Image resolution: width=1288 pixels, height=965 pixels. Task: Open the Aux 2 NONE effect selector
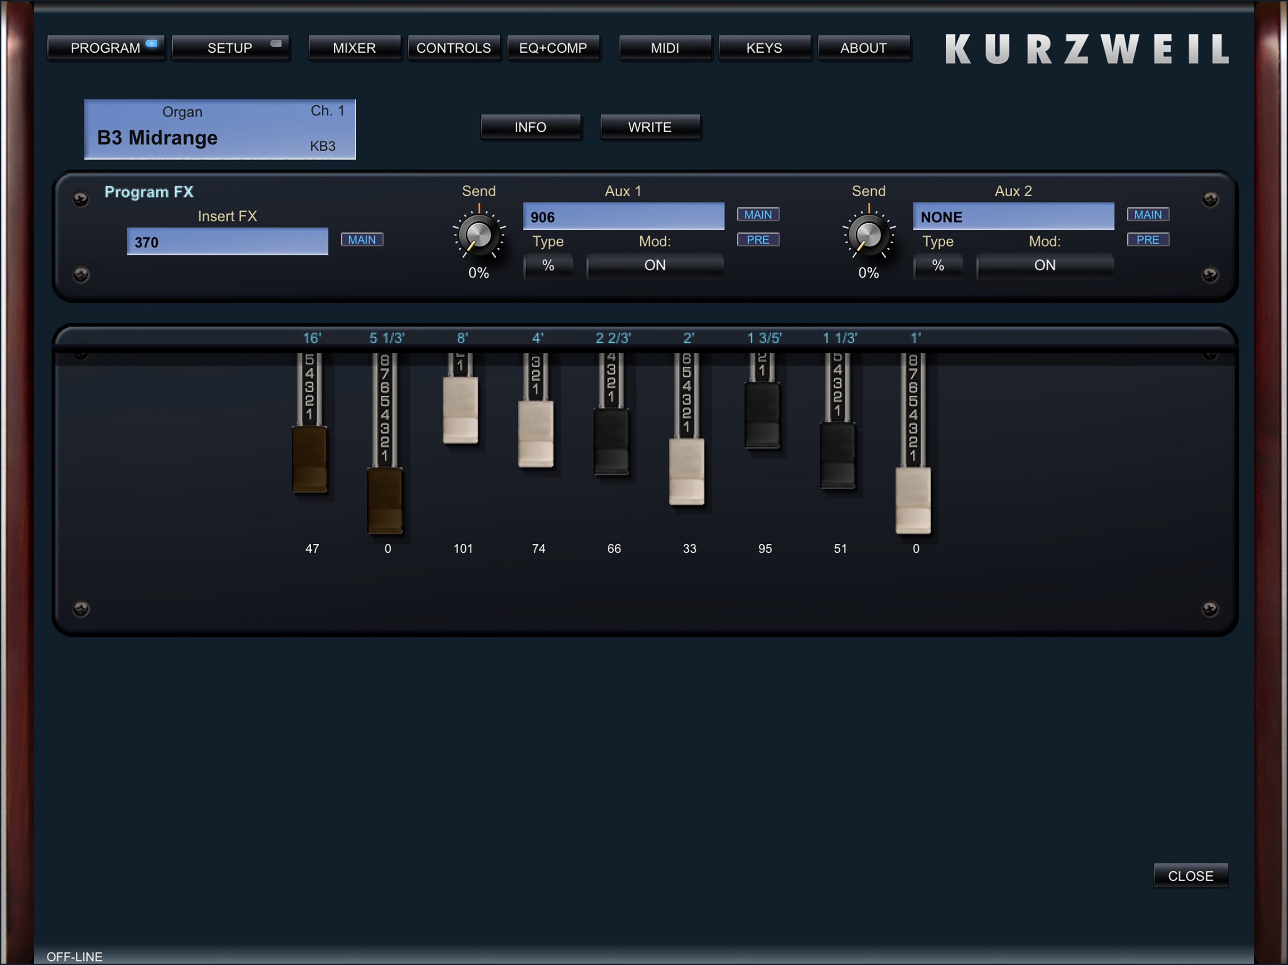pyautogui.click(x=1014, y=217)
